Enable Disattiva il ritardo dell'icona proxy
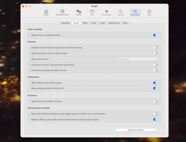The height and width of the screenshot is (142, 186). pos(156,48)
